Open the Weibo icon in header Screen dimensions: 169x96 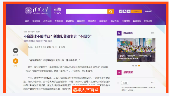(x=121, y=11)
